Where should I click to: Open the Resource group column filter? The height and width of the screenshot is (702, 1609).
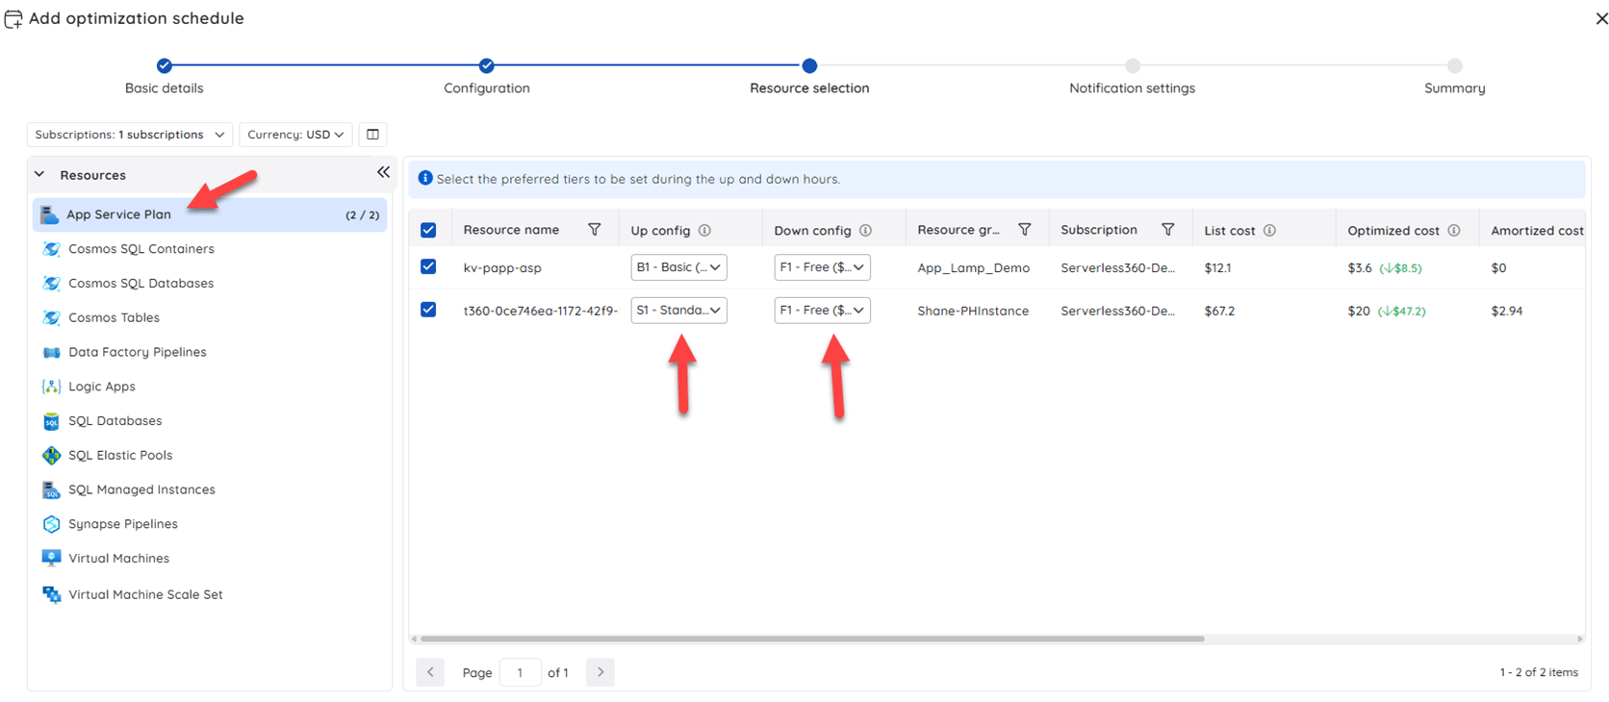click(x=1024, y=230)
